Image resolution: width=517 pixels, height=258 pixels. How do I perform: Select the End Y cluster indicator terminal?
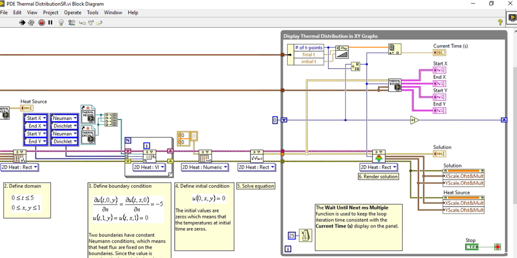(x=439, y=110)
